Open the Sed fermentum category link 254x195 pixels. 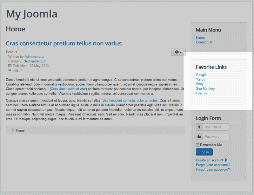pos(35,61)
